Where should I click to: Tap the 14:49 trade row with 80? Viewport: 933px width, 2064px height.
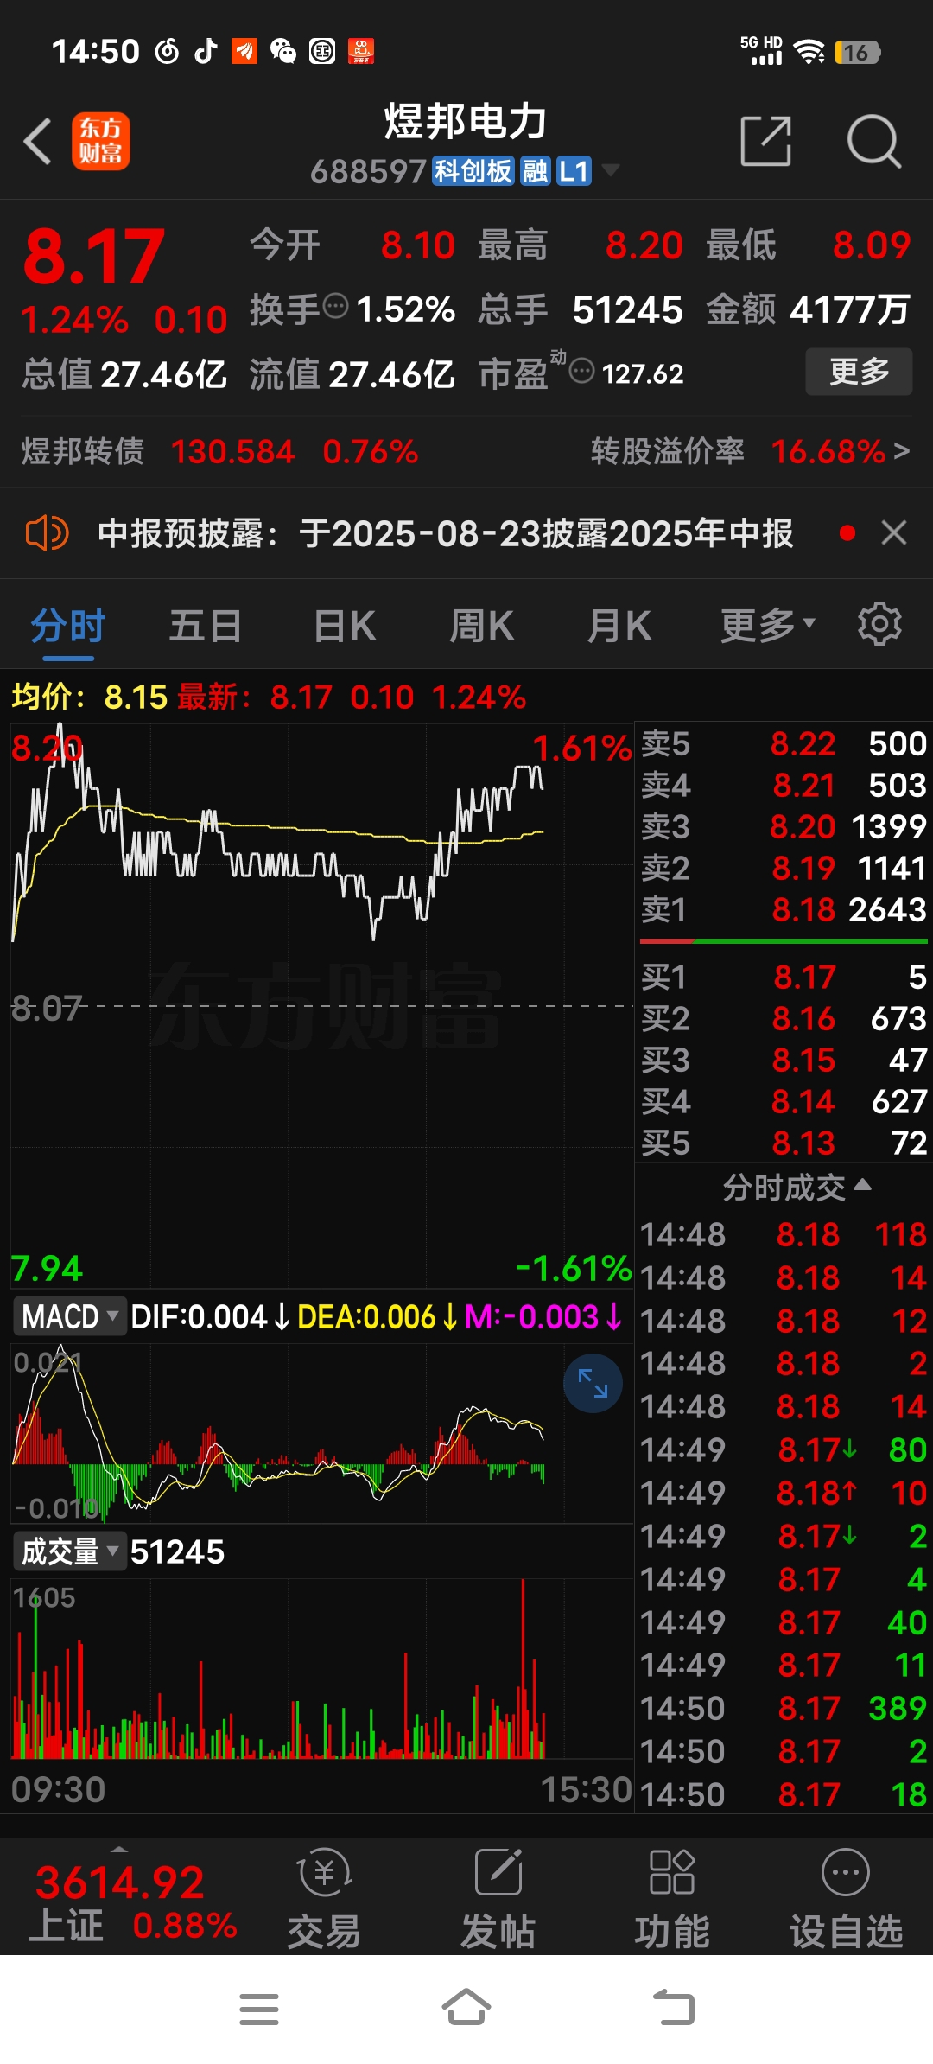784,1449
